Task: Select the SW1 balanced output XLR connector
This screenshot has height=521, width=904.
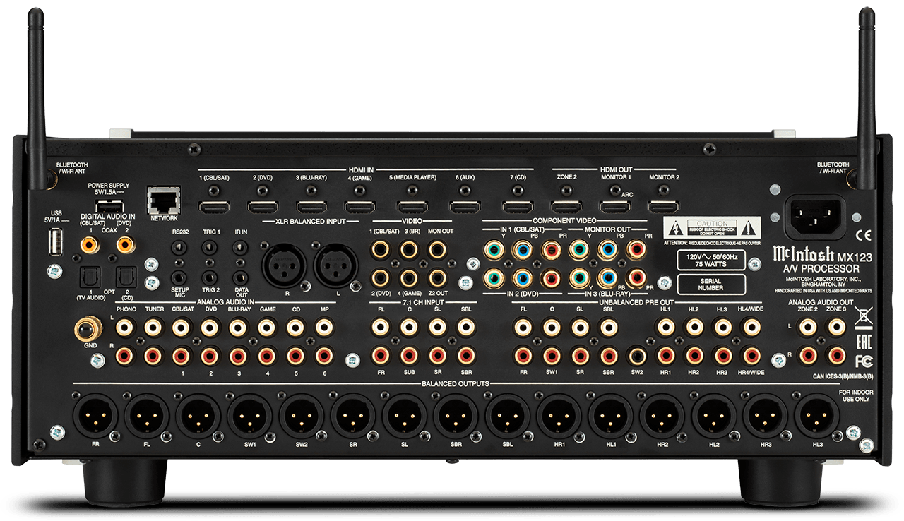Action: click(x=250, y=416)
